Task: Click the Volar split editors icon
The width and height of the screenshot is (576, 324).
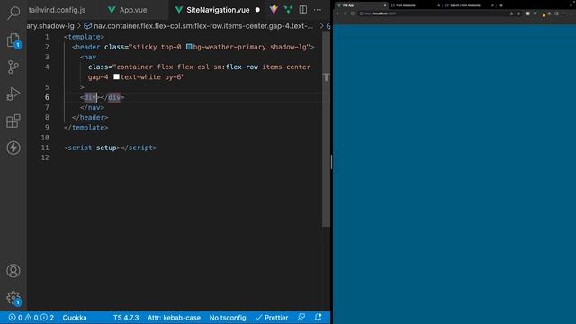Action: tap(288, 10)
